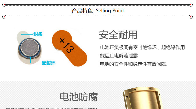Viewport: 196px width, 109px height.
Task: Click the 电池防腐 headline
Action: [79, 97]
